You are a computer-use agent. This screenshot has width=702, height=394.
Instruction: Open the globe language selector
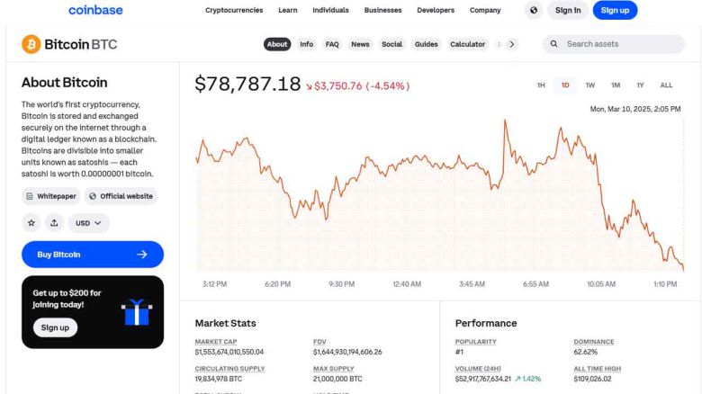click(534, 11)
